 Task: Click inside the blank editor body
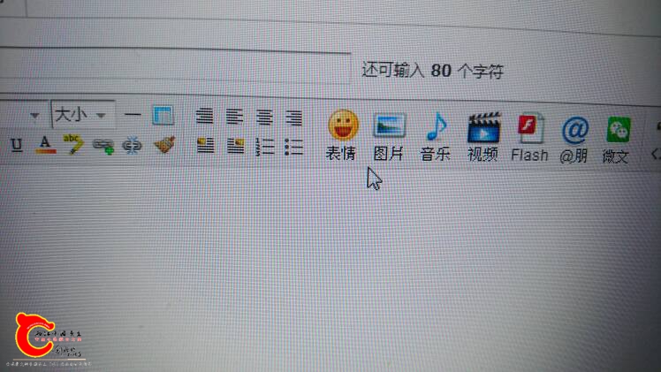click(330, 270)
